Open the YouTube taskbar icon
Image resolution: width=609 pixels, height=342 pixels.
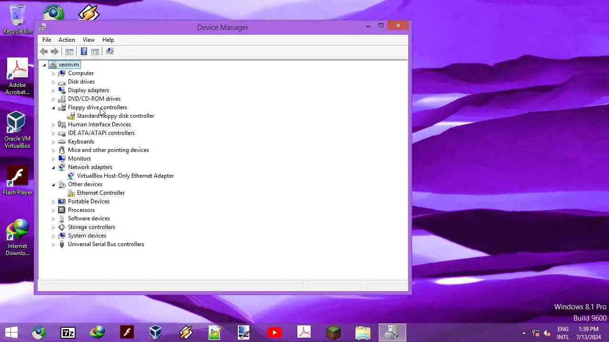coord(274,332)
